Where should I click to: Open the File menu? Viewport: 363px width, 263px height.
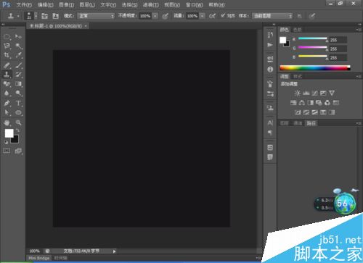point(24,4)
